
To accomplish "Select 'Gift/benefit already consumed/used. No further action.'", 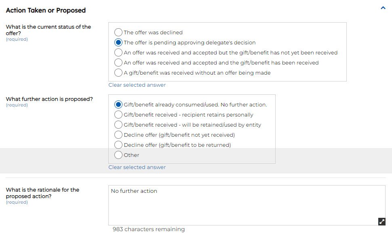I will 118,104.
